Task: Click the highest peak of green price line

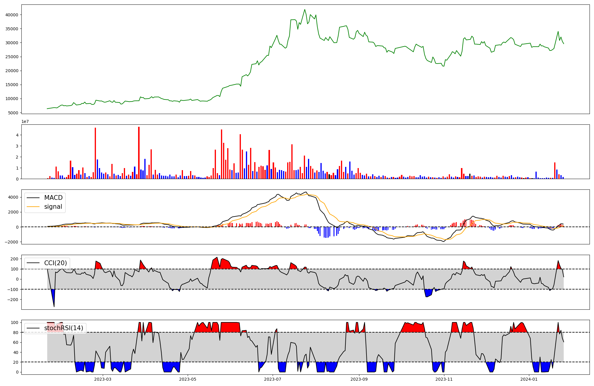Action: [x=305, y=10]
